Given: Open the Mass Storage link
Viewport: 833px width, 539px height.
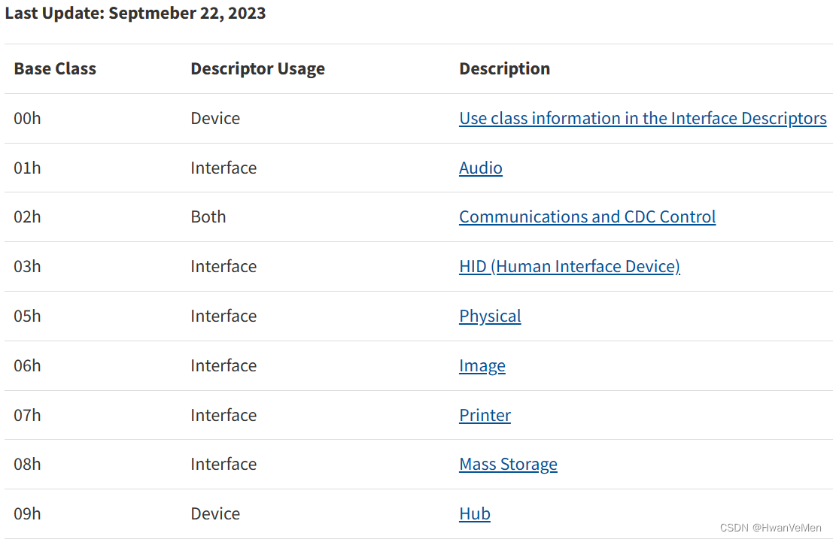Looking at the screenshot, I should click(x=508, y=464).
